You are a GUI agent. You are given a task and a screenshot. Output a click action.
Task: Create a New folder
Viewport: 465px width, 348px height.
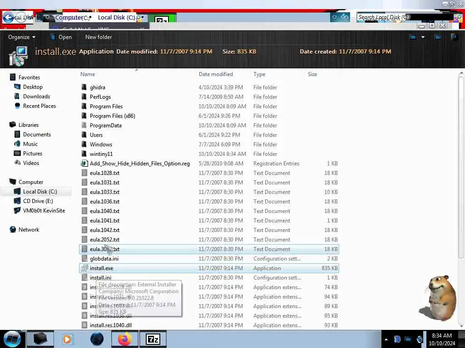pyautogui.click(x=99, y=37)
